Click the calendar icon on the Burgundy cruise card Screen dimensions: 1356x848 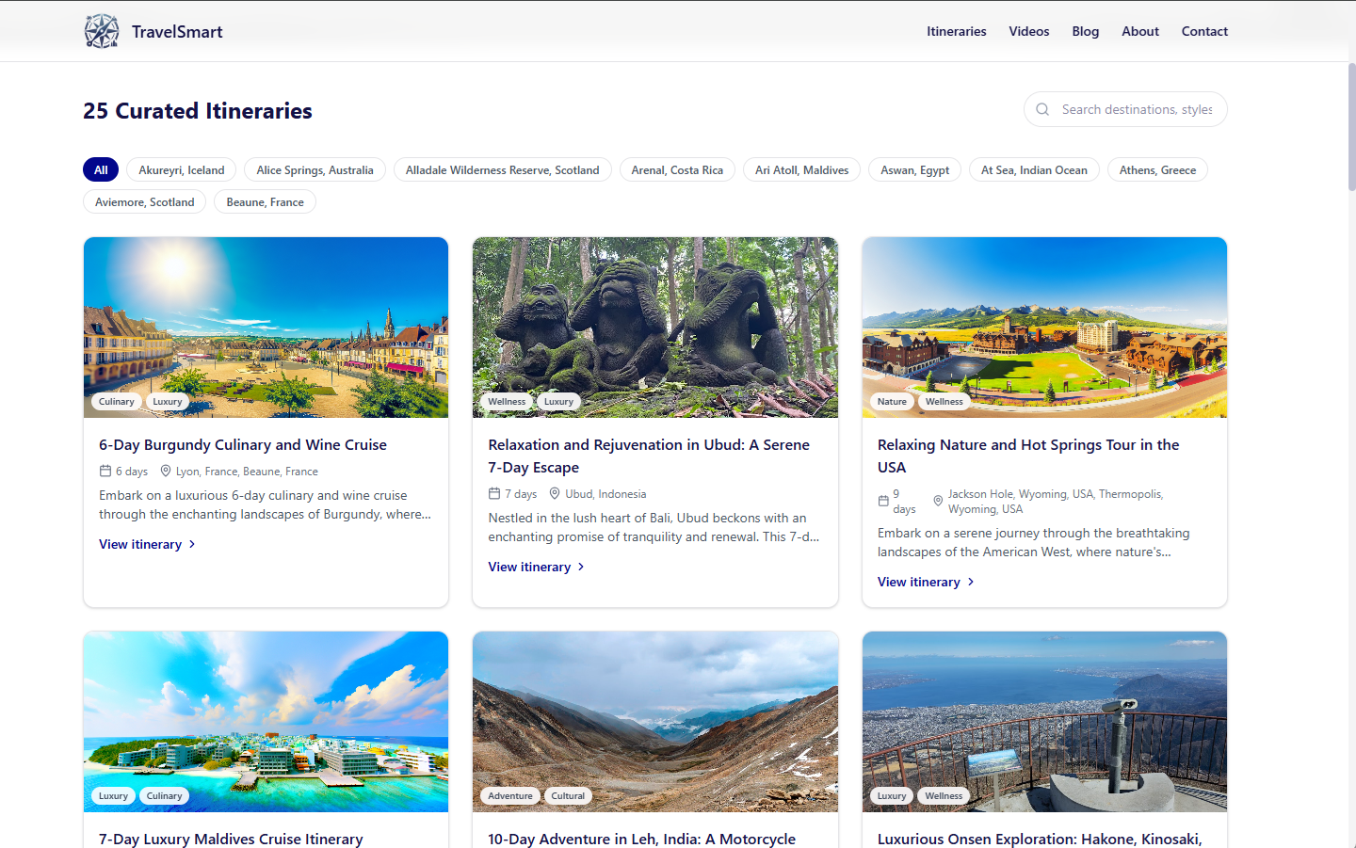[x=105, y=471]
